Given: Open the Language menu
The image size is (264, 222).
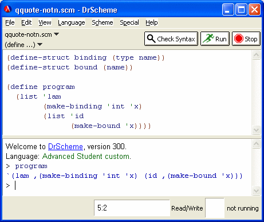Looking at the screenshot, I should click(x=72, y=22).
